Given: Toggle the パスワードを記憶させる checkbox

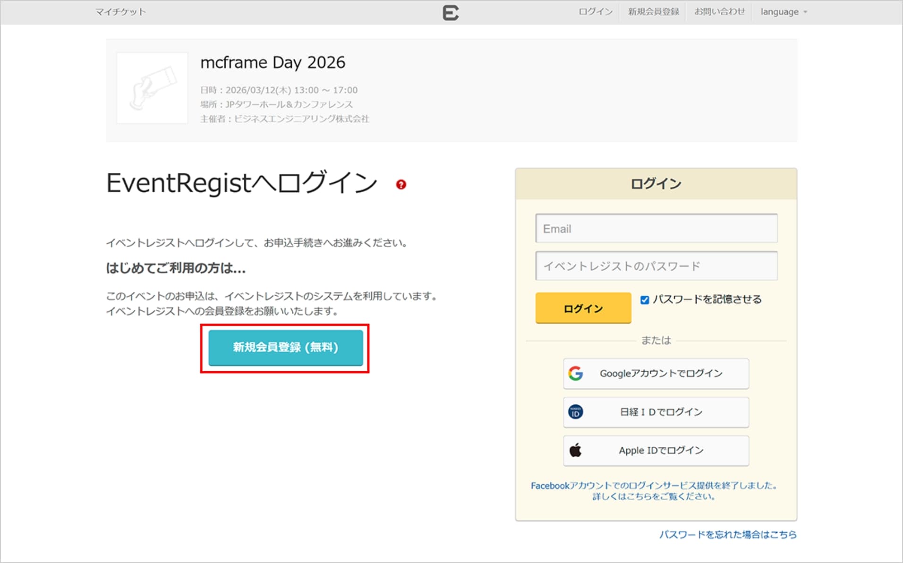Looking at the screenshot, I should coord(645,300).
